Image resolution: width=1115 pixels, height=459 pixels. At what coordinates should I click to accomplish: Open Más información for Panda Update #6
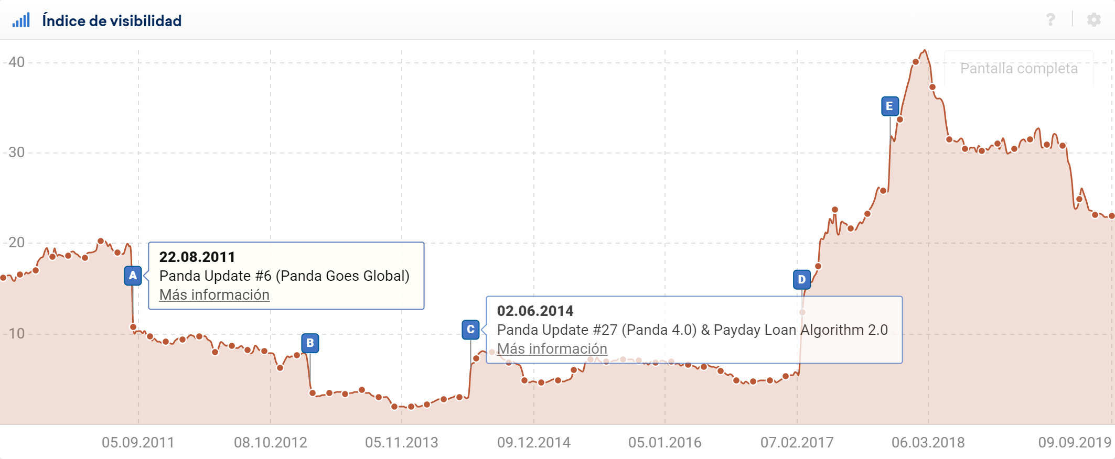pyautogui.click(x=214, y=295)
